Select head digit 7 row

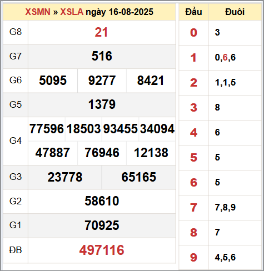220,208
